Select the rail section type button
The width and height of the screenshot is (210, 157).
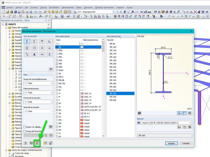pos(35,55)
